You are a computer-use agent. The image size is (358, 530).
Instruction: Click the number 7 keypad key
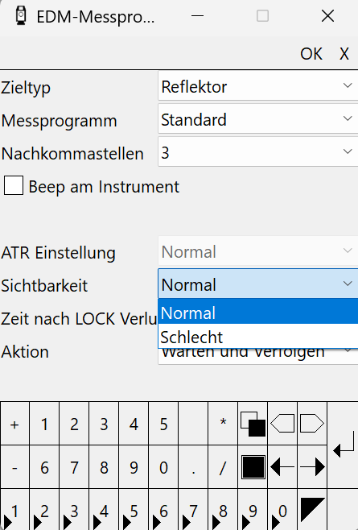74,467
